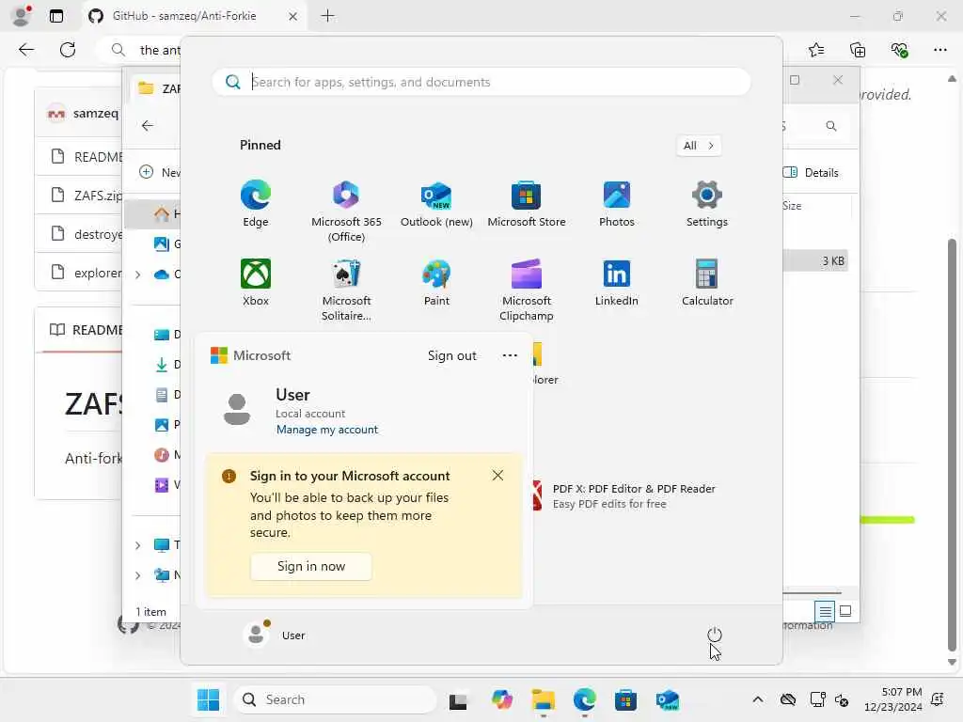Viewport: 963px width, 722px height.
Task: Open notification bell in system tray
Action: coord(938,699)
